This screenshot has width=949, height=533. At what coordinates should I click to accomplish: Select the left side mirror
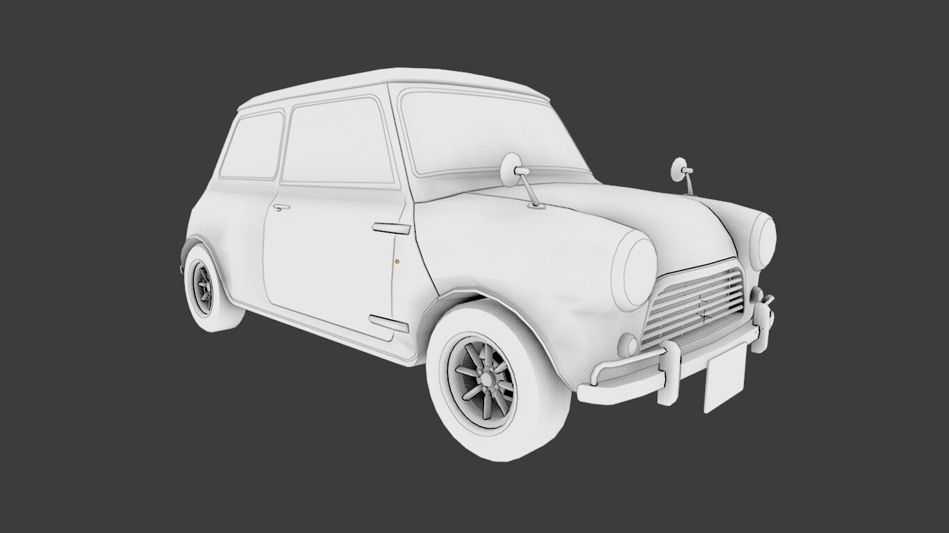coord(509,169)
